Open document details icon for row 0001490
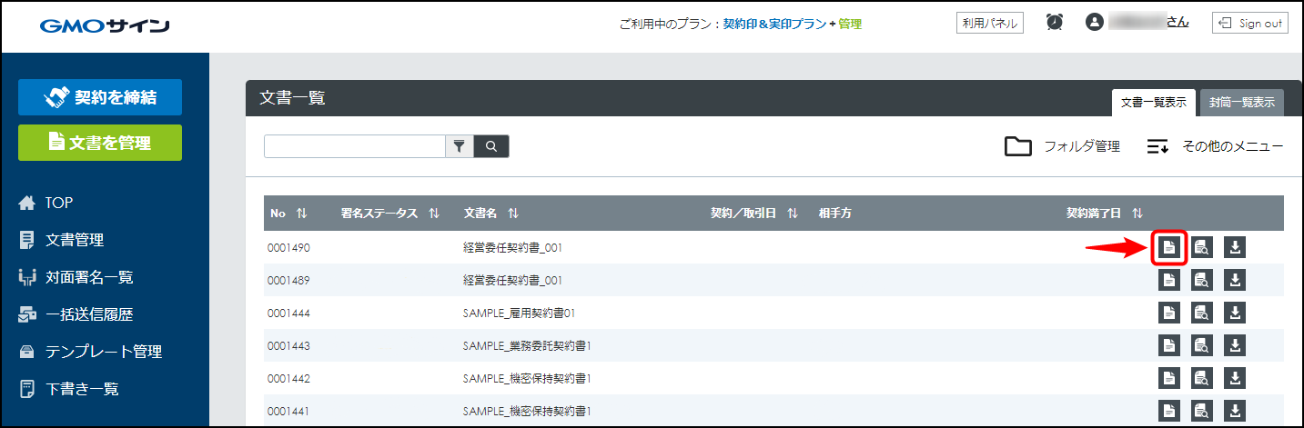 1169,247
